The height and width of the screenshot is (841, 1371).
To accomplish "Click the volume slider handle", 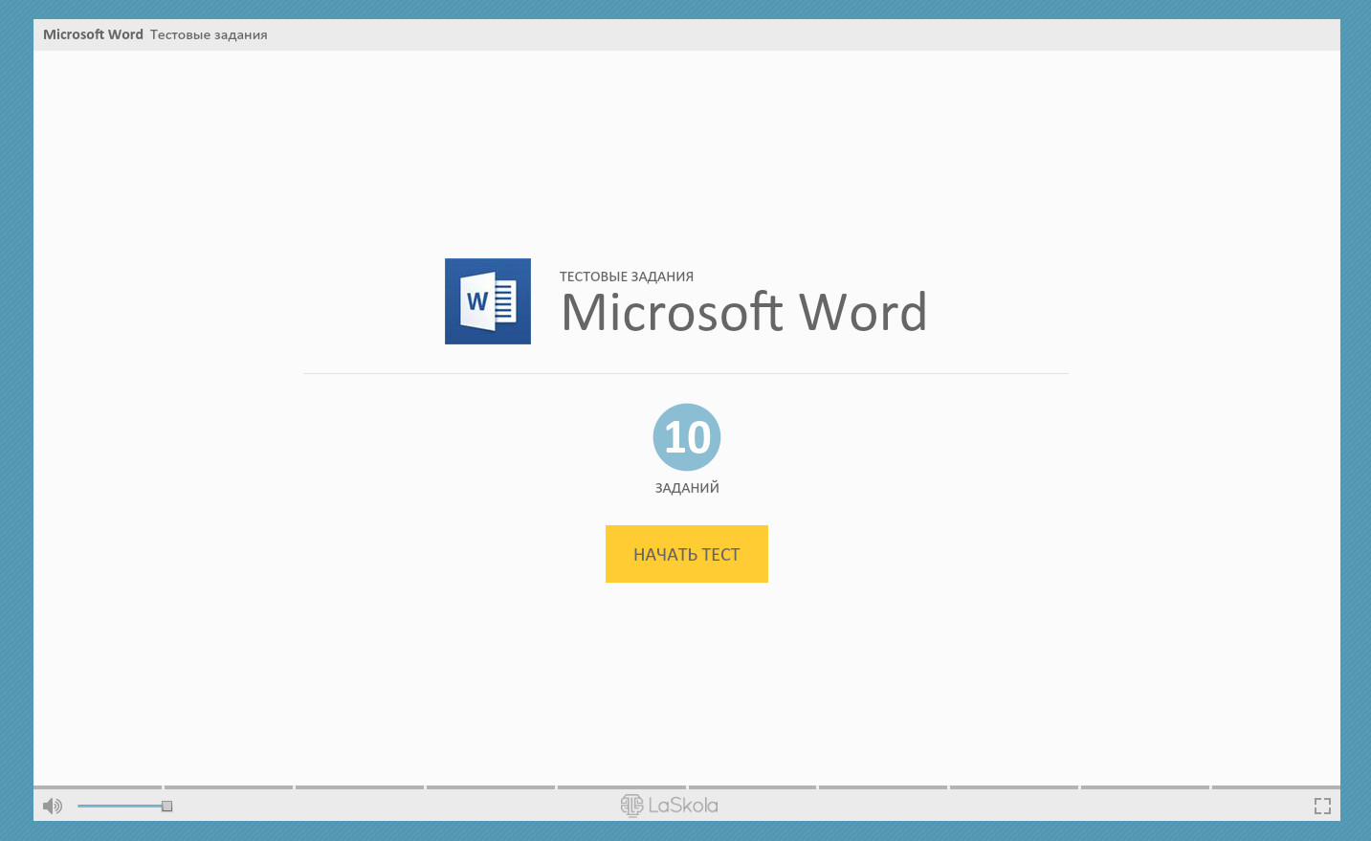I will point(166,806).
